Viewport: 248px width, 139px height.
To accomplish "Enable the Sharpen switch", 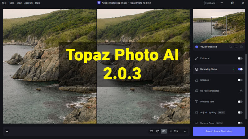I will pyautogui.click(x=240, y=80).
